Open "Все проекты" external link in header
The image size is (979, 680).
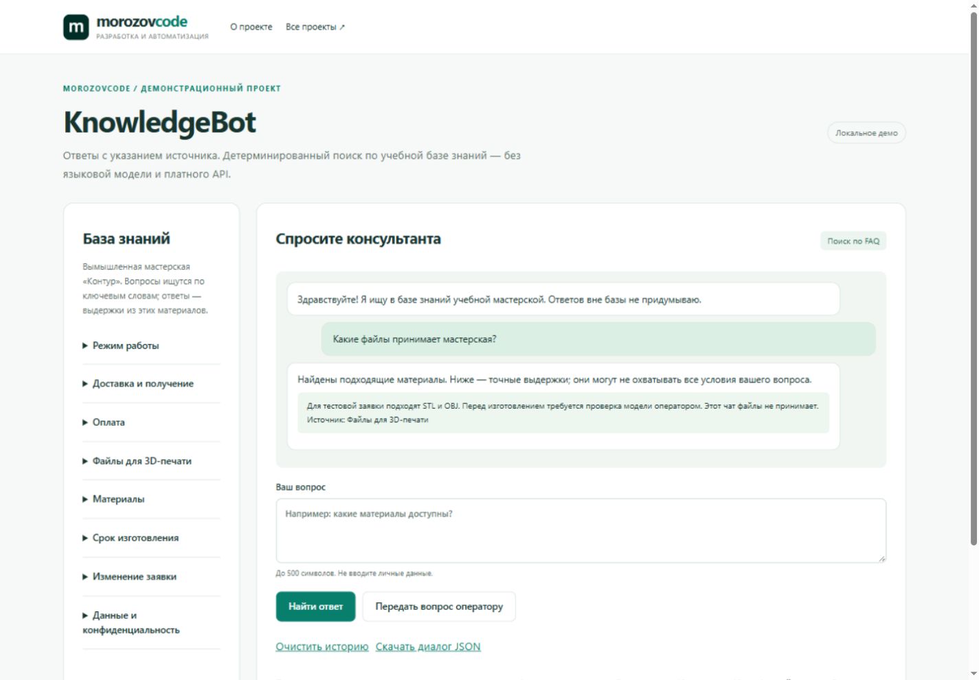315,27
